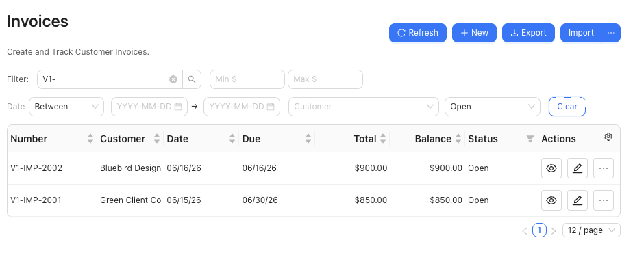Select page 1 in pagination

coord(539,230)
